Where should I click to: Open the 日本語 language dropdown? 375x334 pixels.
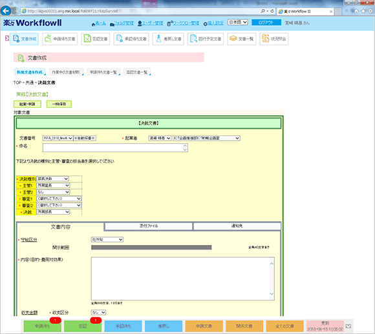[237, 22]
